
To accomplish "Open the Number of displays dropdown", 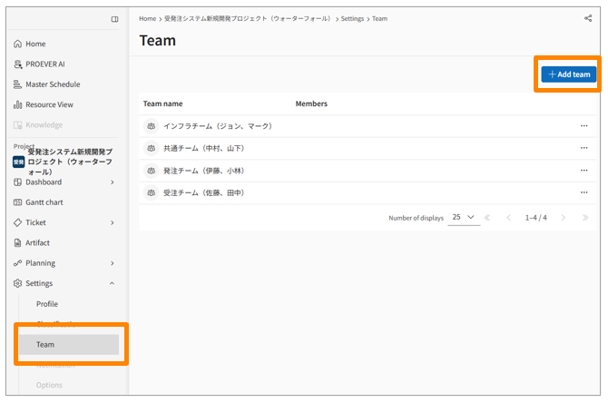I will [x=465, y=218].
